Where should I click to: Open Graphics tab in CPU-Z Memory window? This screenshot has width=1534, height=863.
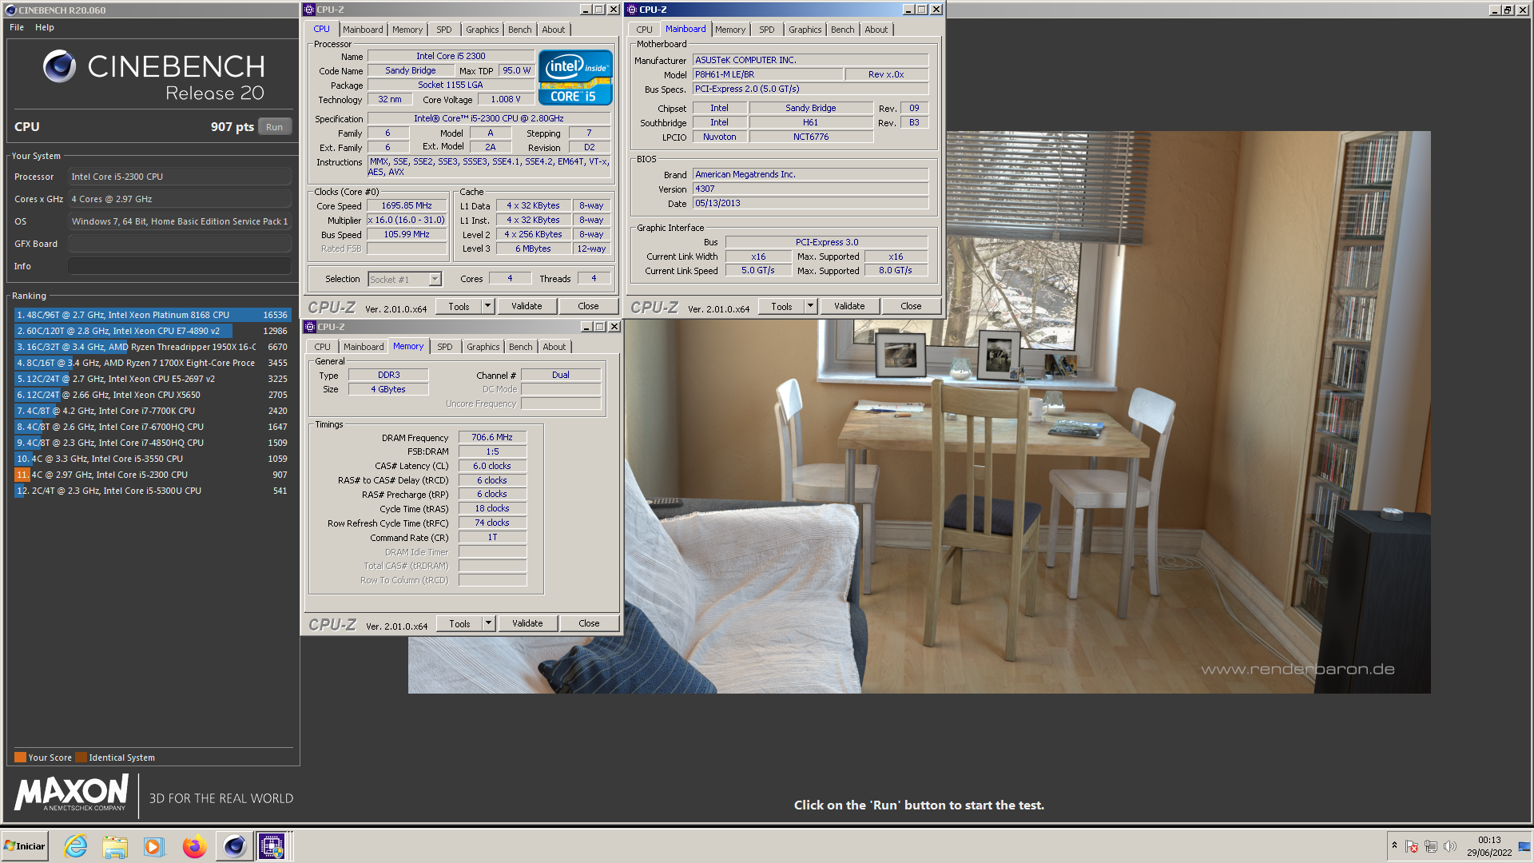point(483,347)
